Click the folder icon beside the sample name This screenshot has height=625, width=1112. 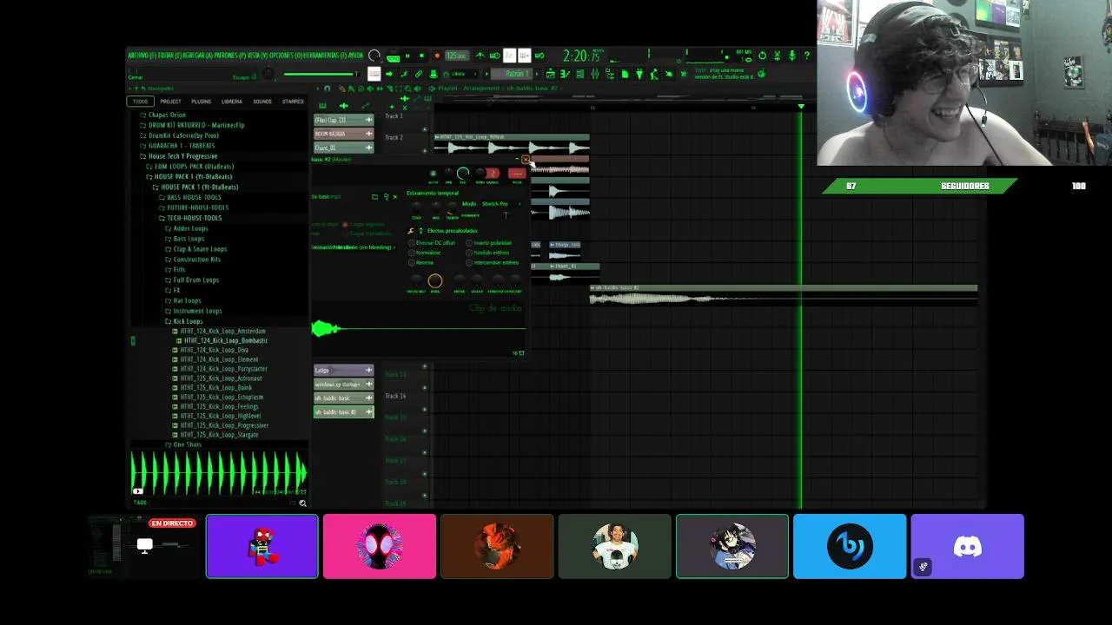point(374,196)
